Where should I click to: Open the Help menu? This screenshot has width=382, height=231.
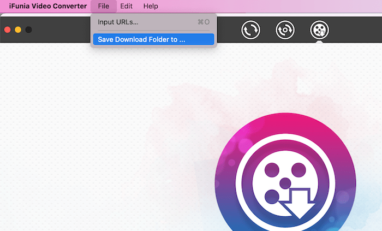[x=151, y=6]
